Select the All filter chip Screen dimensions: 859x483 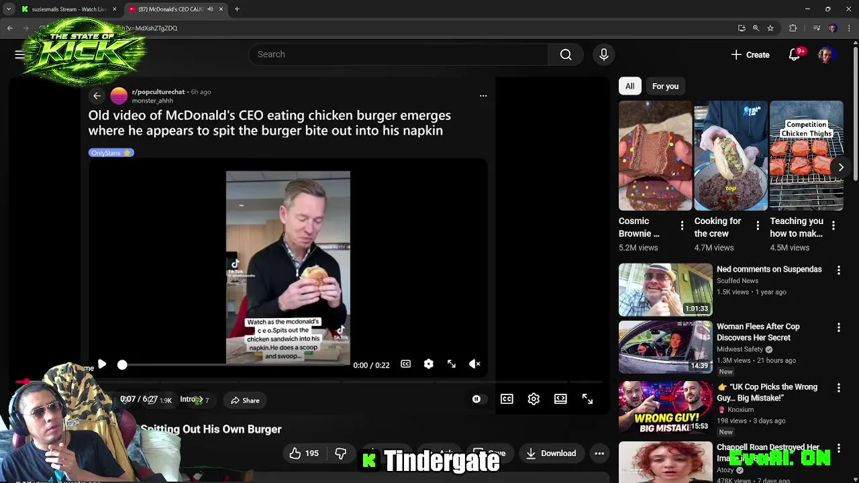tap(629, 86)
